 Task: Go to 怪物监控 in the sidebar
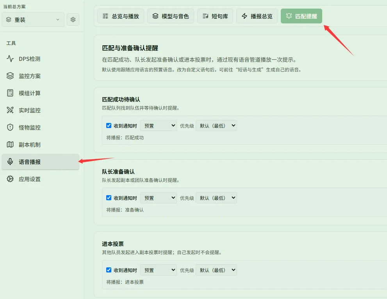tap(40, 127)
